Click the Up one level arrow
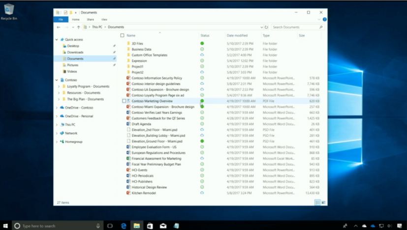This screenshot has width=407, height=230. point(78,27)
